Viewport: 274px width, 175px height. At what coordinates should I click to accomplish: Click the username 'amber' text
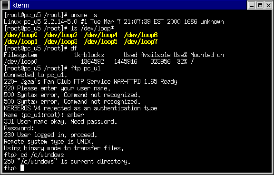click(76, 115)
